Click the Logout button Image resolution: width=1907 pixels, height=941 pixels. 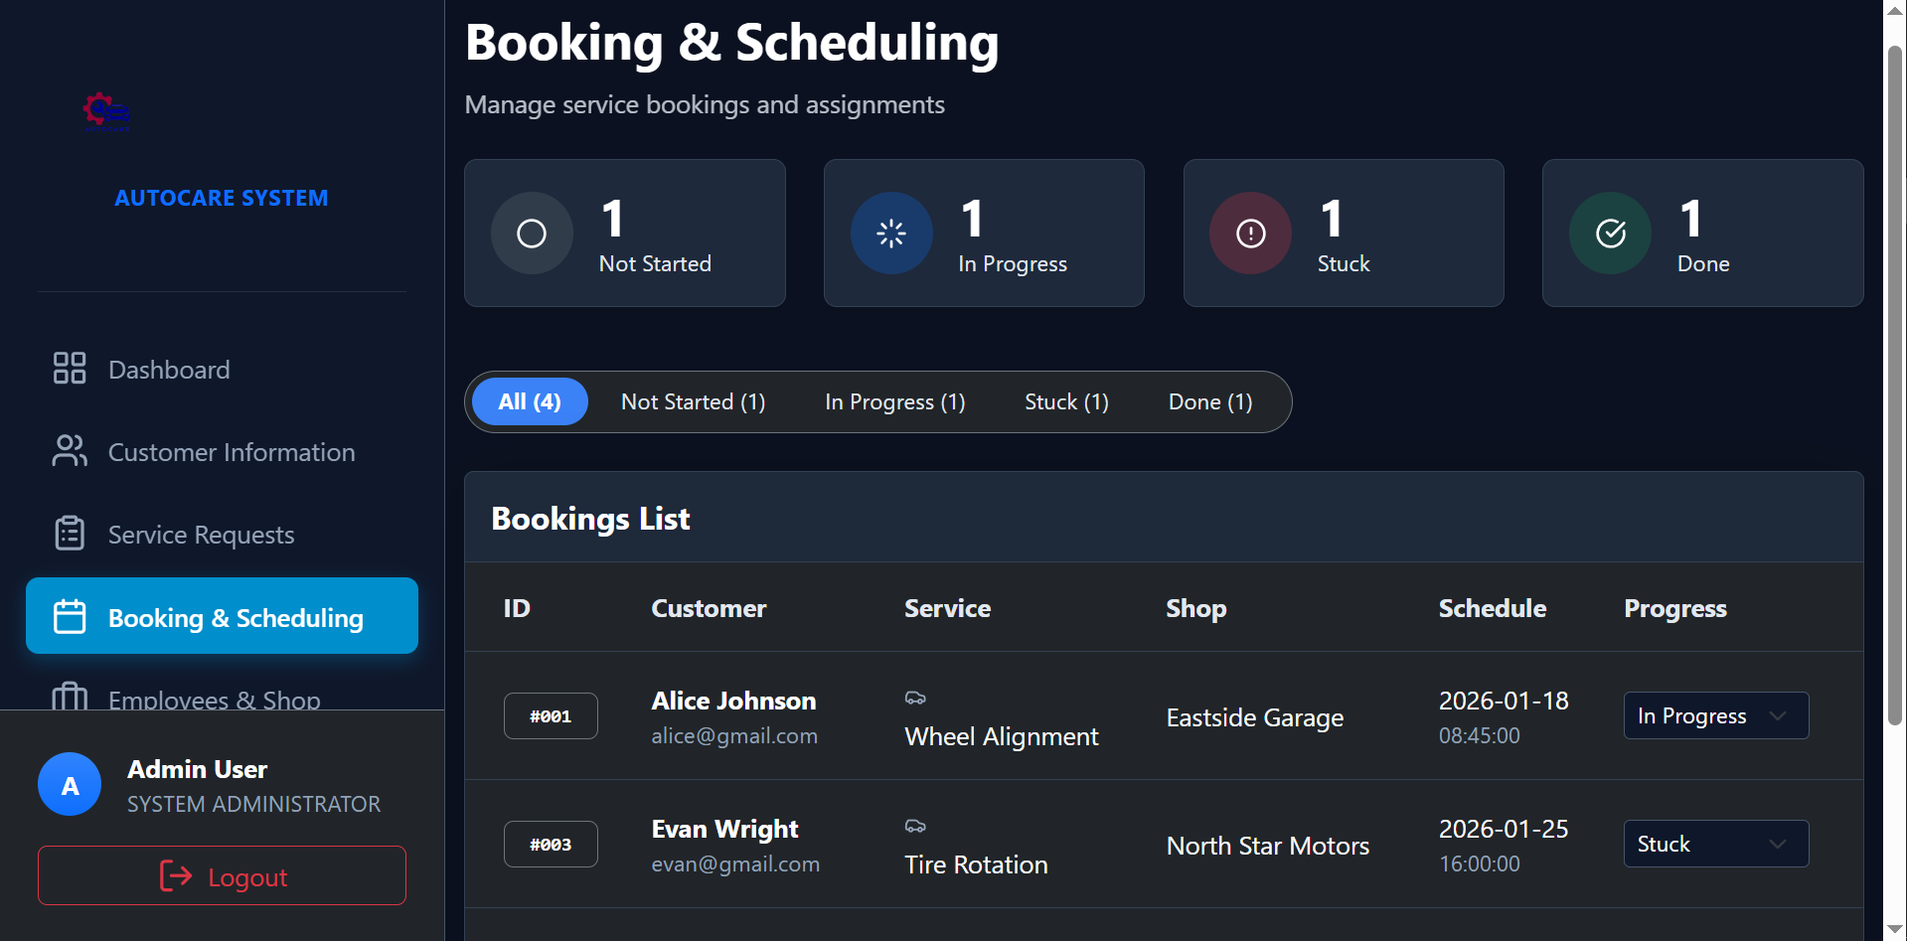tap(222, 875)
